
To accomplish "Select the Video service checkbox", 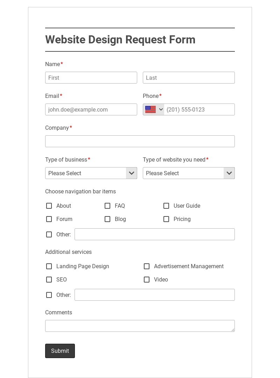I will (147, 280).
